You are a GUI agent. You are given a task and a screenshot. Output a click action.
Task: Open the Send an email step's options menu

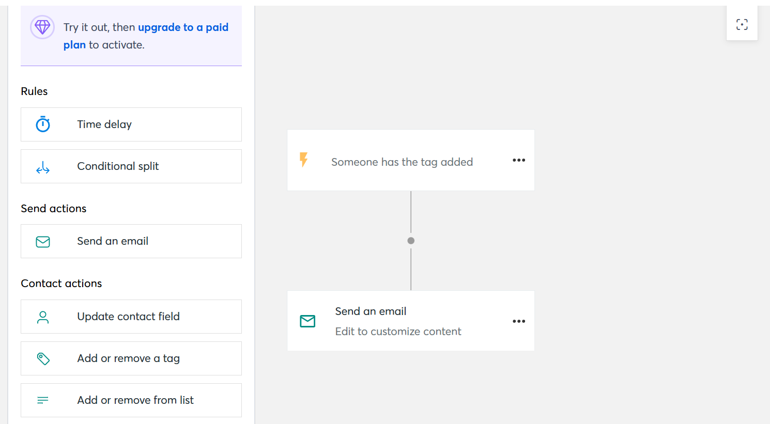(x=519, y=321)
